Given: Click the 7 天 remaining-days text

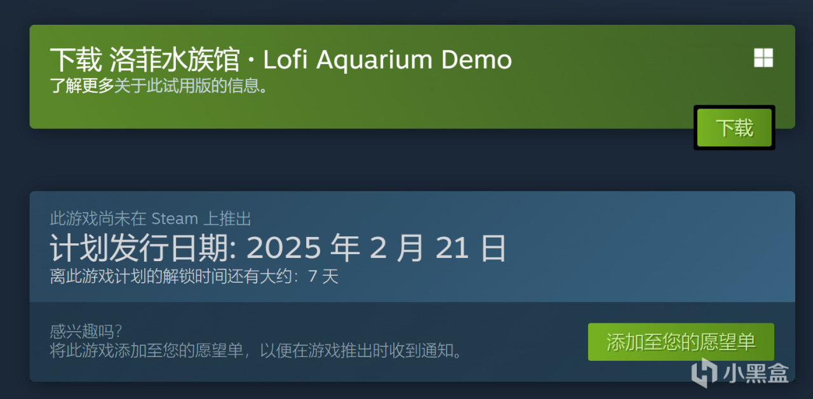Looking at the screenshot, I should [323, 276].
